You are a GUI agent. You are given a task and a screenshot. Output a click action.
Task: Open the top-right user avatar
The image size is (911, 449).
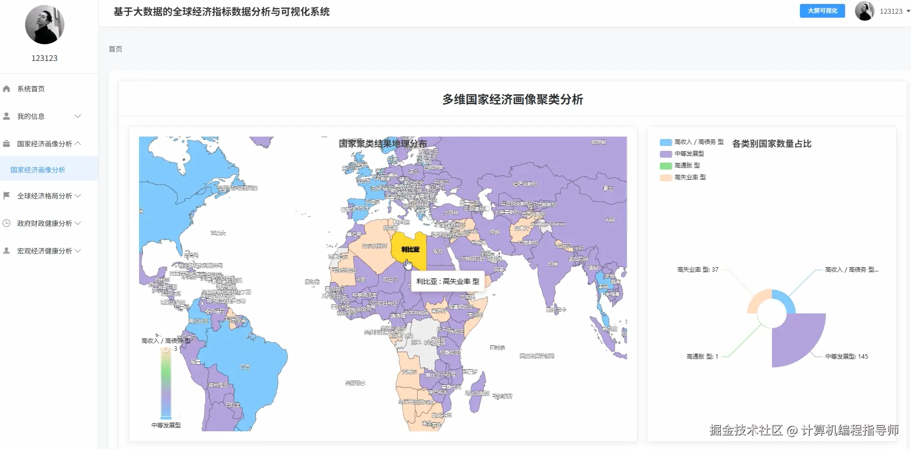(865, 10)
